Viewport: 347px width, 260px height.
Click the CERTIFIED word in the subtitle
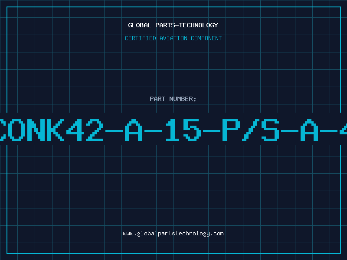(141, 38)
